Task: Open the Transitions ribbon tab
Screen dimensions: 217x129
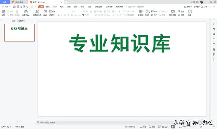Action: point(62,7)
